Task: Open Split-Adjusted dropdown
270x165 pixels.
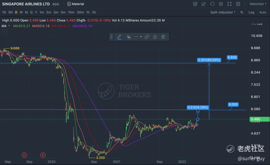Action: (223, 12)
